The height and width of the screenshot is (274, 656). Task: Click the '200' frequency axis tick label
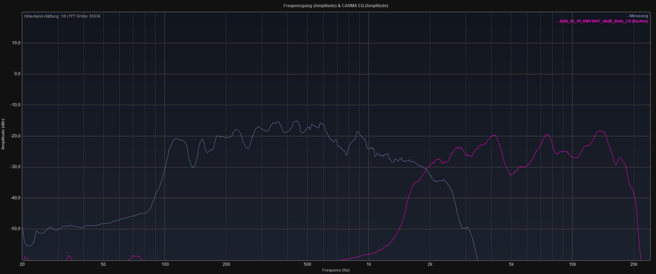[226, 265]
